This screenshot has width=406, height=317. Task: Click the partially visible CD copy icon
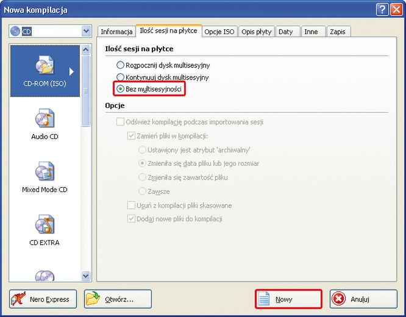pos(45,276)
